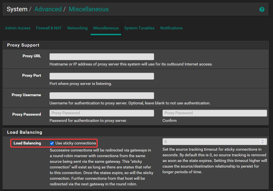Open the System Tunables tab

click(139, 28)
